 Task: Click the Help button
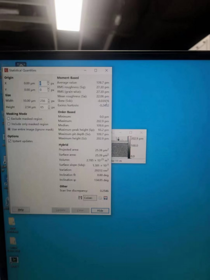pos(21,209)
